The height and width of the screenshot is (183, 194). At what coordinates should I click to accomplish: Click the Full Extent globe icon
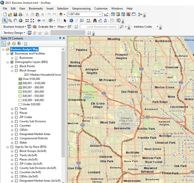pyautogui.click(x=21, y=20)
